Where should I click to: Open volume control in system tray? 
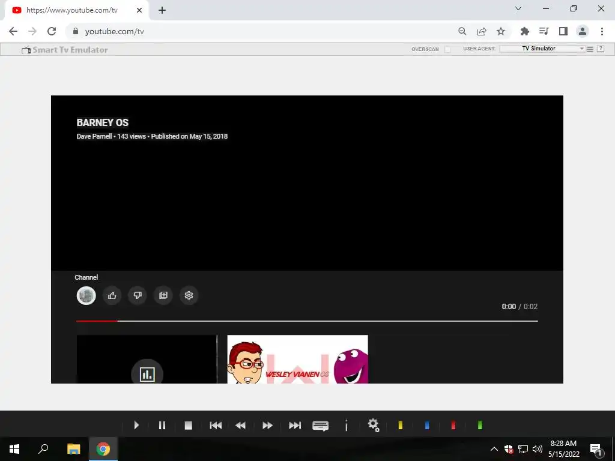tap(538, 449)
